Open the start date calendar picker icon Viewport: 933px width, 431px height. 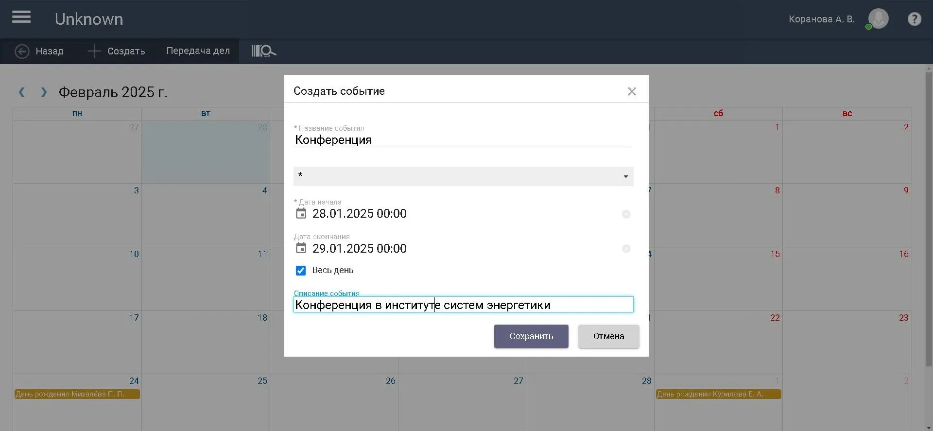pyautogui.click(x=301, y=213)
